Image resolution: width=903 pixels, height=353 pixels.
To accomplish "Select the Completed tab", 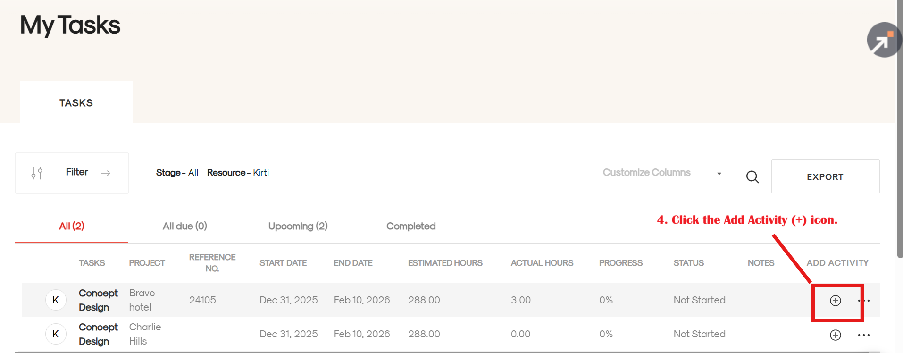I will (x=410, y=227).
